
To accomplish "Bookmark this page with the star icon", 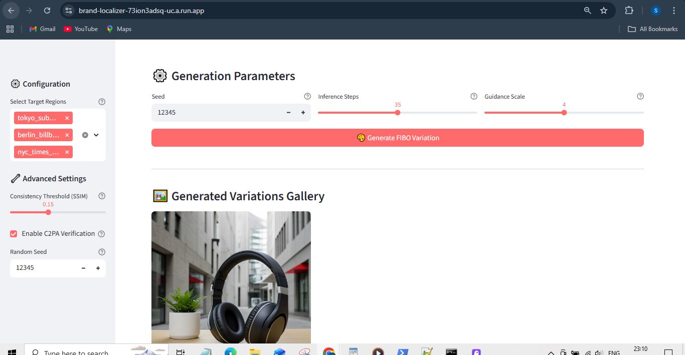I will click(604, 10).
